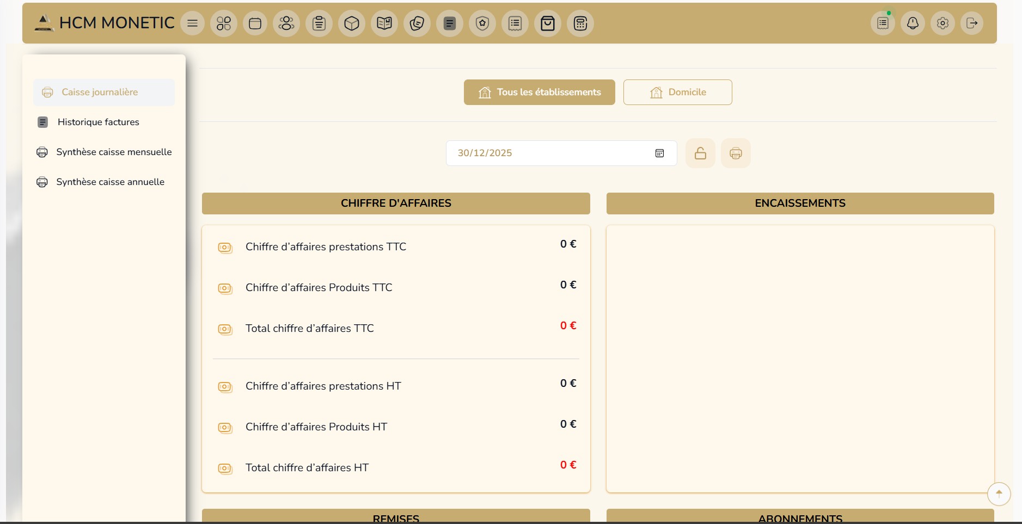
Task: Go to Synthèse caisse mensuelle
Action: [114, 152]
